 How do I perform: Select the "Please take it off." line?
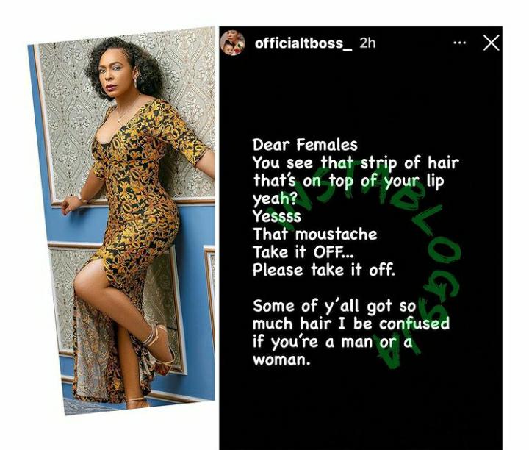coord(324,270)
